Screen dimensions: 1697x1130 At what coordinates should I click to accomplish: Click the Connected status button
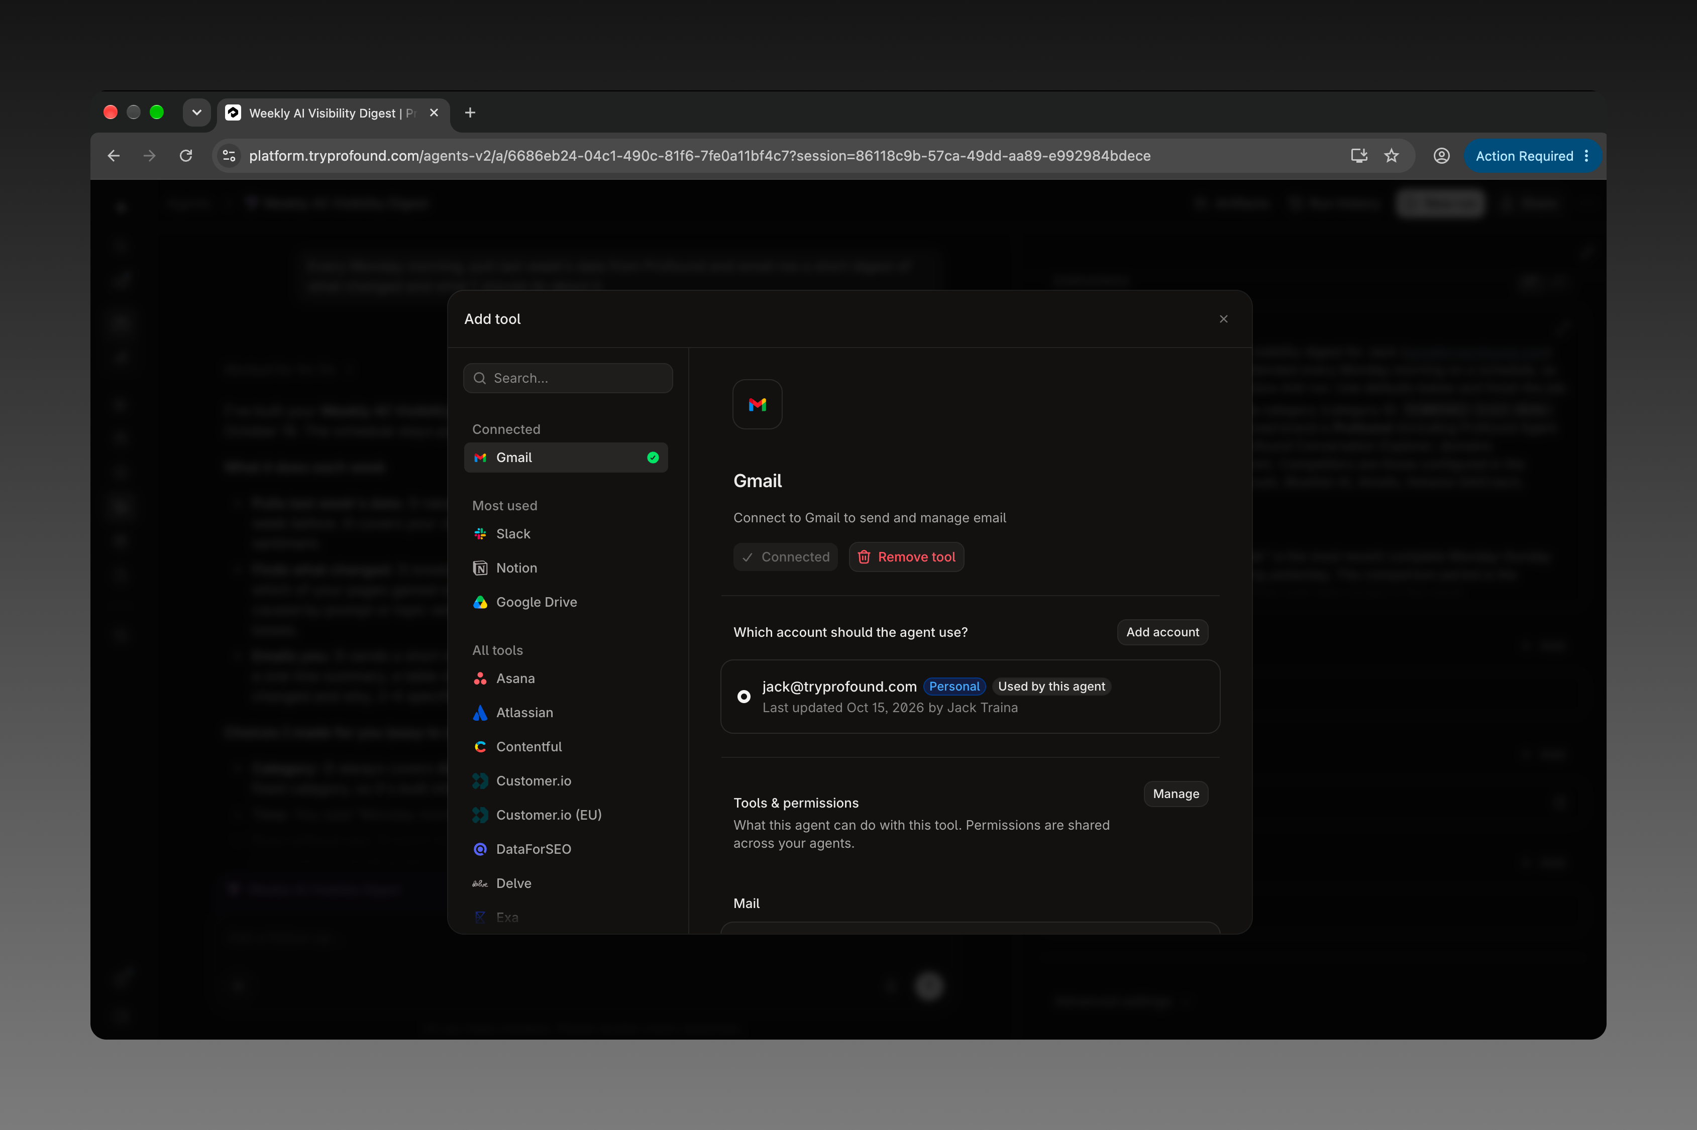785,557
